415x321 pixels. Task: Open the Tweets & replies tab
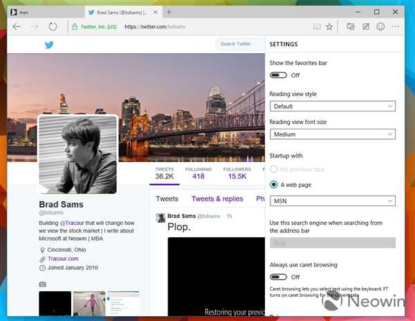coord(217,199)
